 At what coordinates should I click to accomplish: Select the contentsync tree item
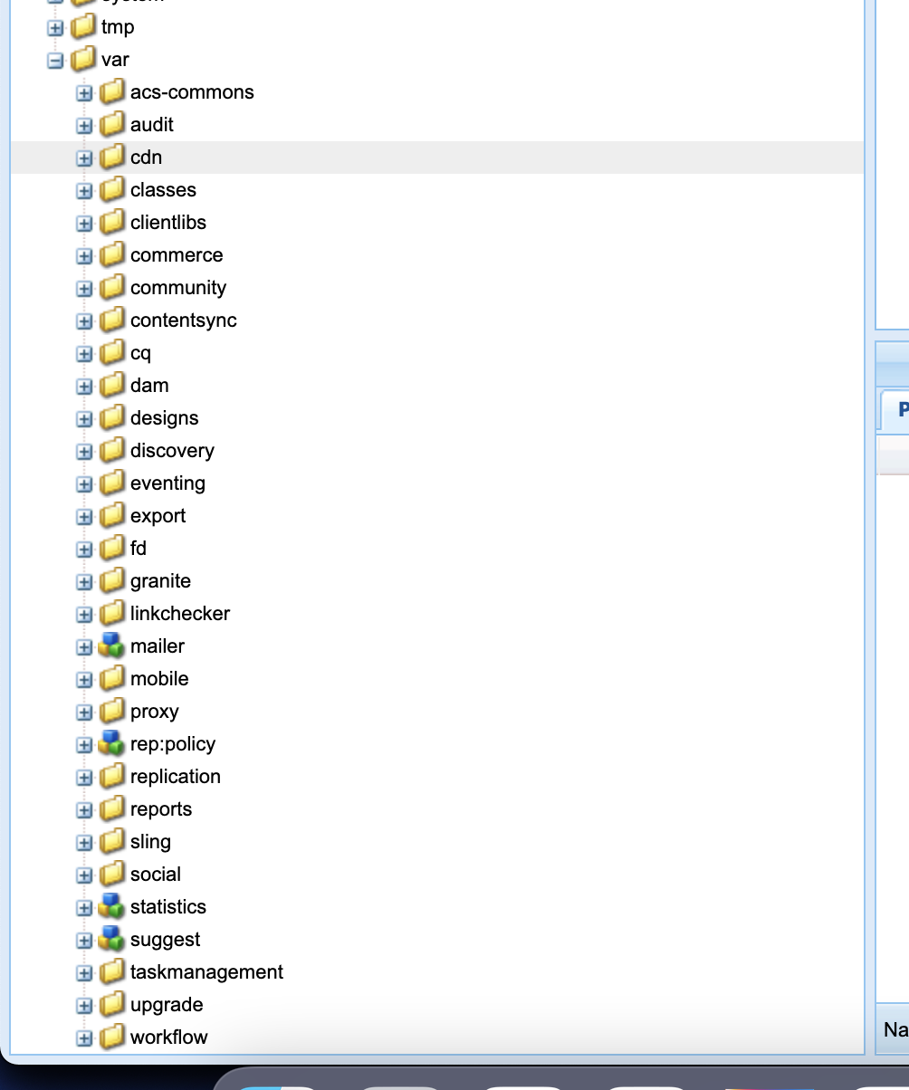pyautogui.click(x=183, y=320)
